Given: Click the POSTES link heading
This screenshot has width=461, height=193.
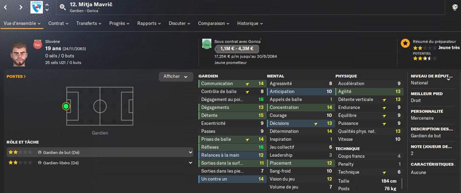Looking at the screenshot, I should click(x=16, y=76).
